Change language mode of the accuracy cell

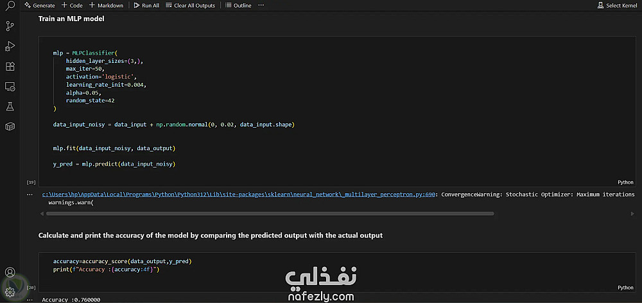click(x=625, y=288)
